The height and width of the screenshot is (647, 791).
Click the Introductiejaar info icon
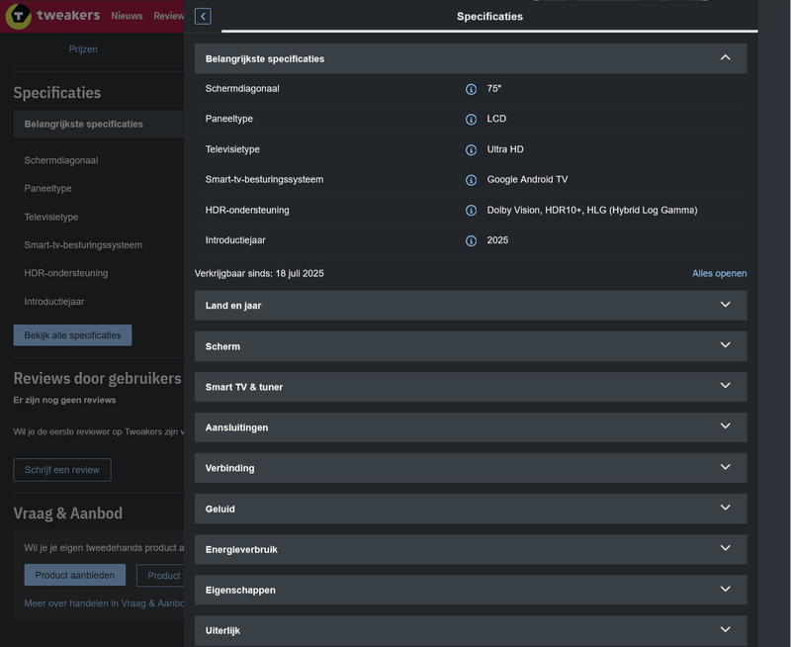[471, 240]
